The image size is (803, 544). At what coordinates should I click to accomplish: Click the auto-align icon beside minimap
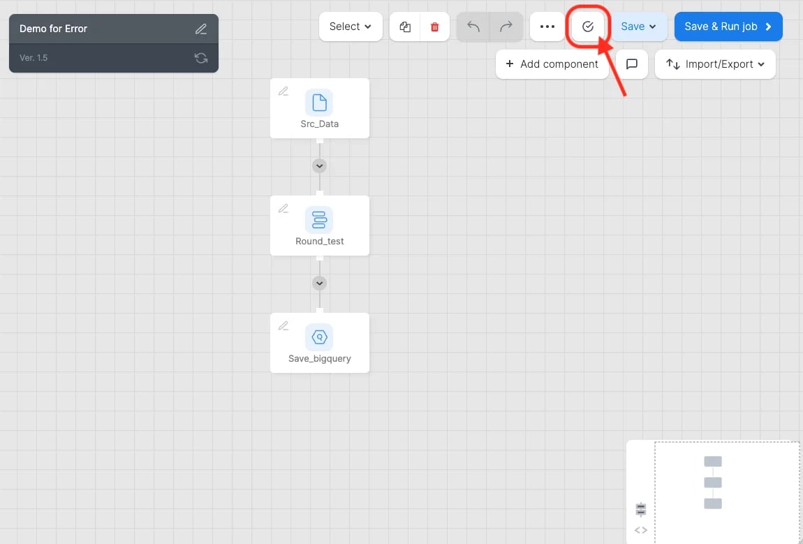(x=641, y=509)
